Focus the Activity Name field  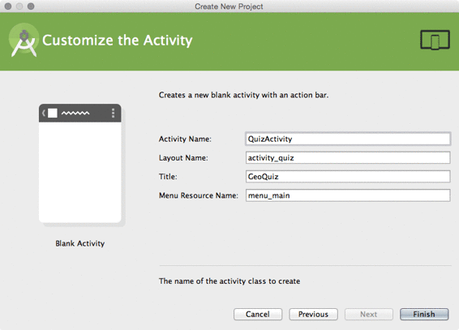click(x=348, y=139)
